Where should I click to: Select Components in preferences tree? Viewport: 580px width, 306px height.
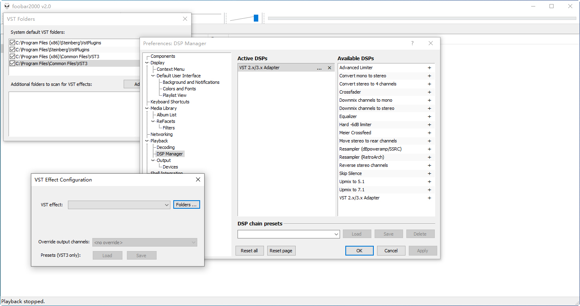pos(163,56)
